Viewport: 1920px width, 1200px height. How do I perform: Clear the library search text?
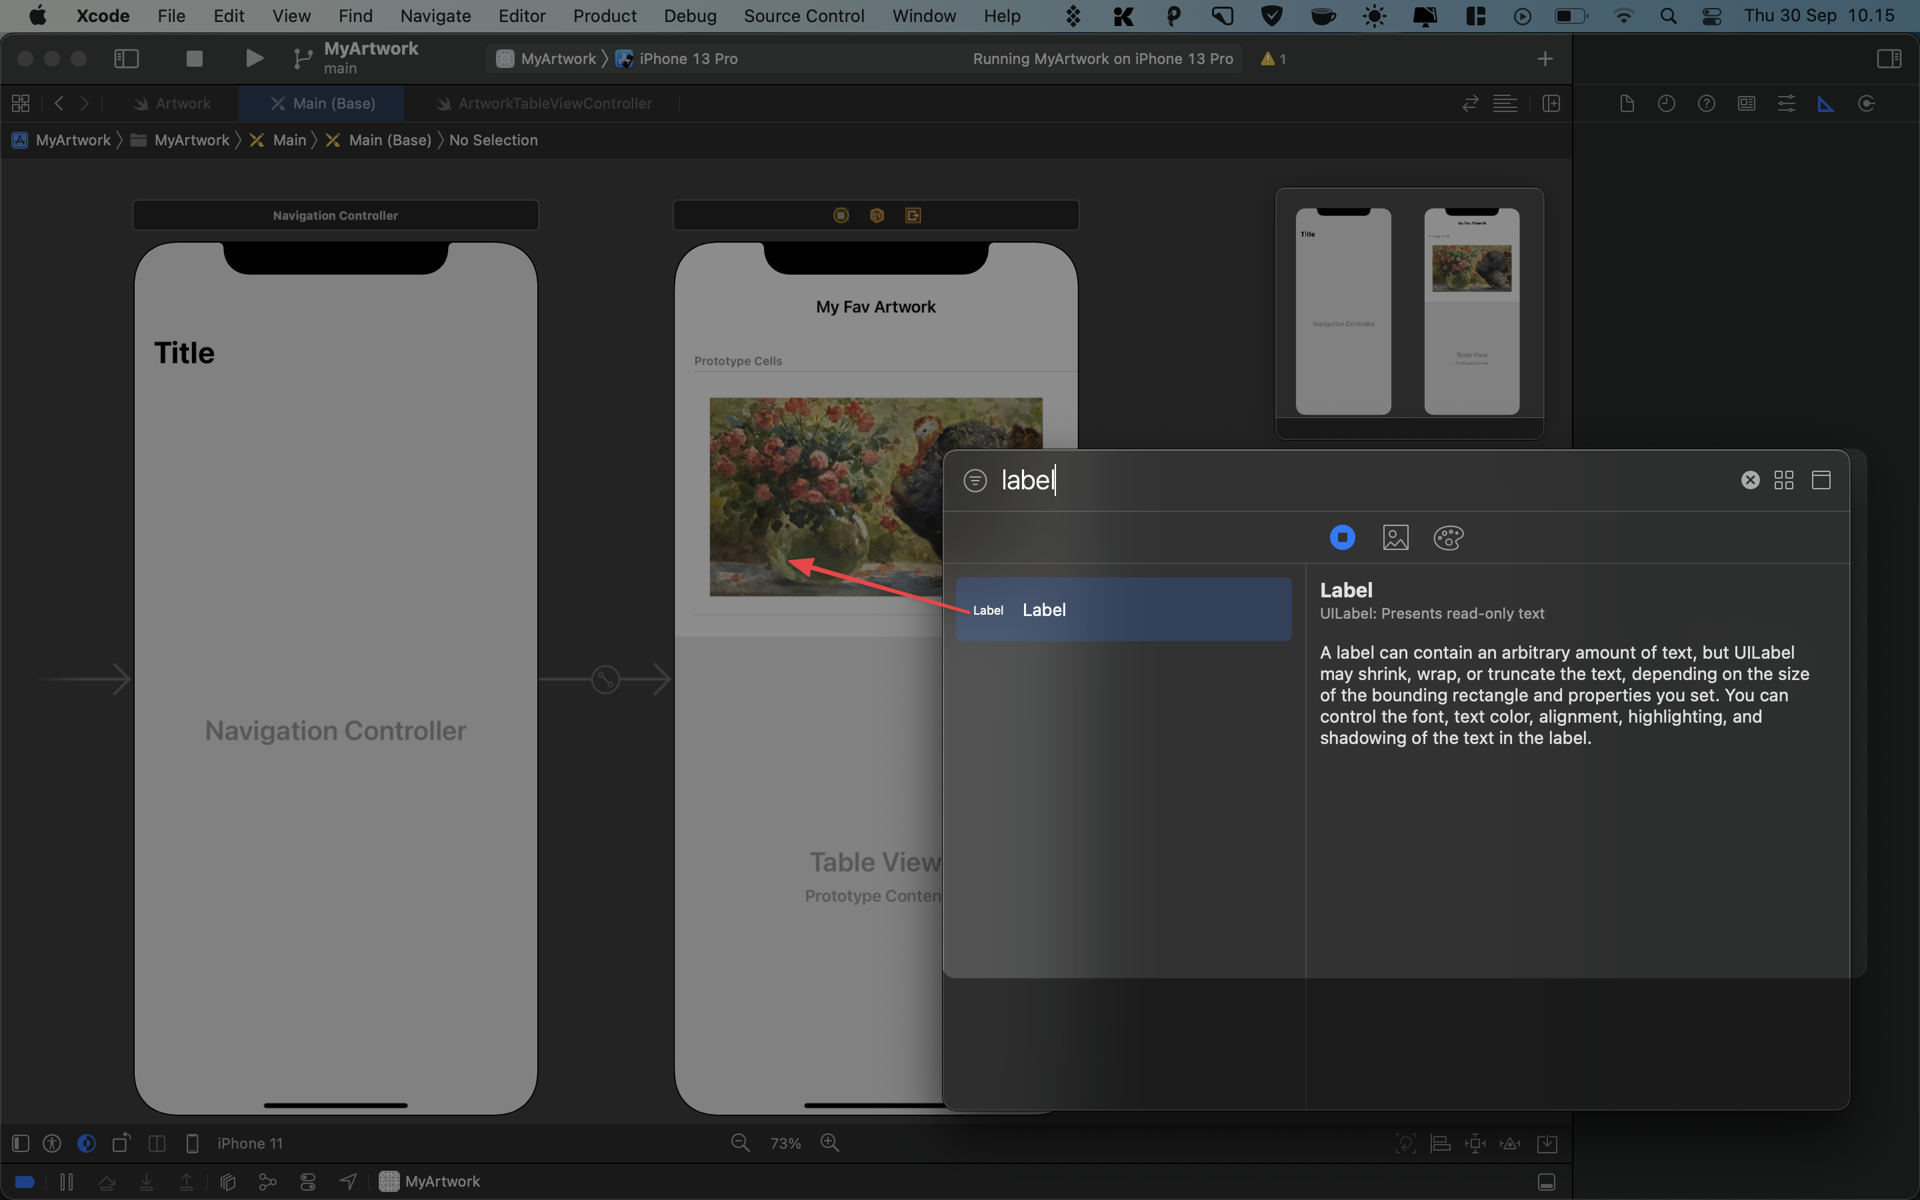[x=1750, y=480]
